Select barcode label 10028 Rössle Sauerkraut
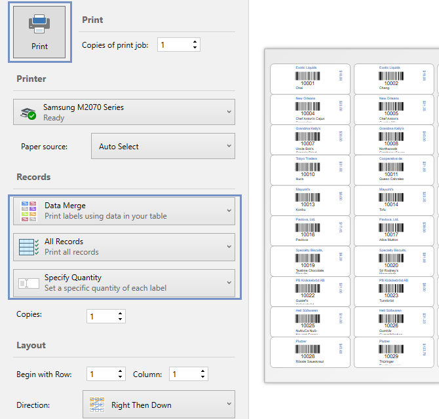The height and width of the screenshot is (419, 439). point(310,352)
